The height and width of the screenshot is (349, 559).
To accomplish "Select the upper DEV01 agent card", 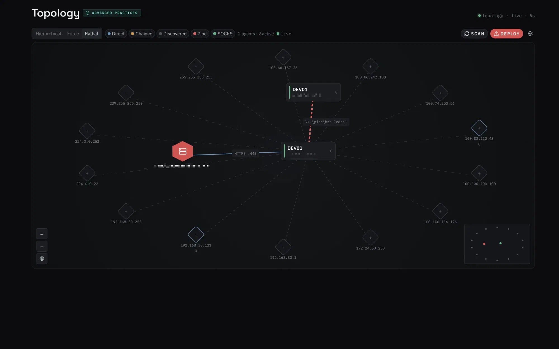I will (x=313, y=92).
